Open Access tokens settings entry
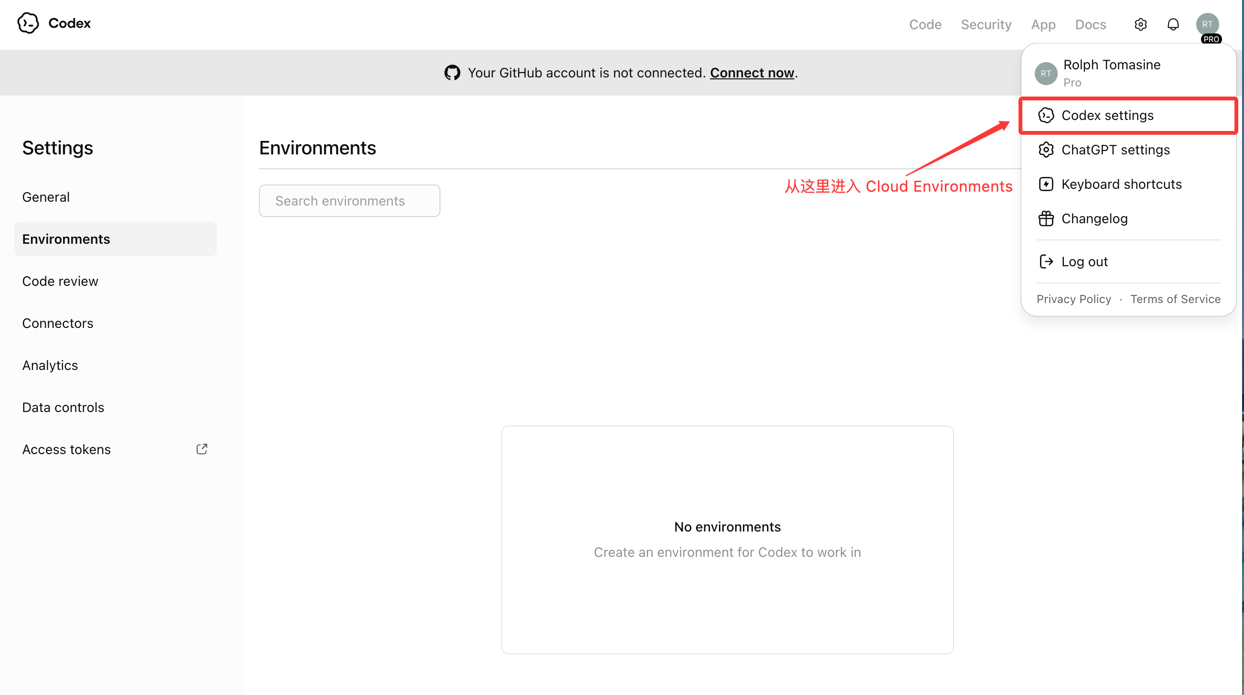Image resolution: width=1244 pixels, height=695 pixels. (116, 449)
